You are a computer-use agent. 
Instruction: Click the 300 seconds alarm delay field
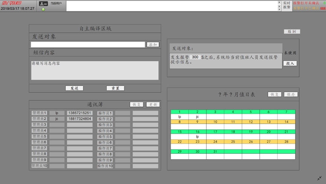point(195,57)
